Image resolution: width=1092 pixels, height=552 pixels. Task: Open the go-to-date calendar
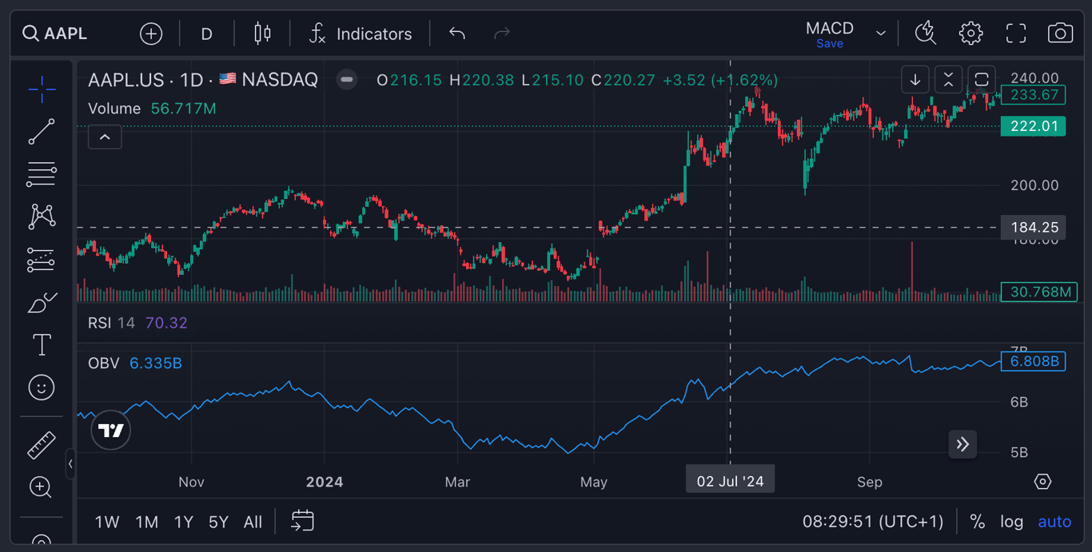302,522
